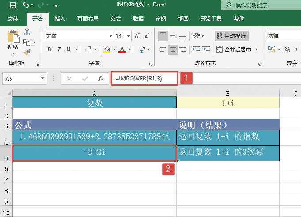Click the Undo arrow icon
Image resolution: width=301 pixels, height=217 pixels.
click(x=26, y=6)
